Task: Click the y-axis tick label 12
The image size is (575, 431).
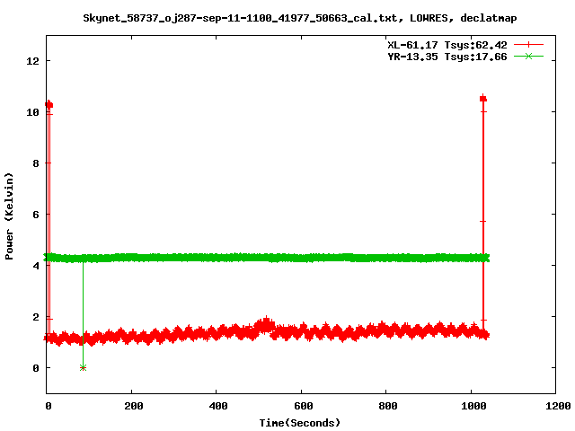Action: [x=32, y=61]
